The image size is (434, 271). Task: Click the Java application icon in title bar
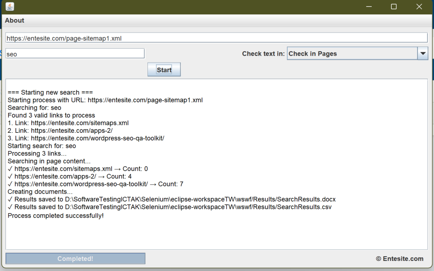(10, 7)
